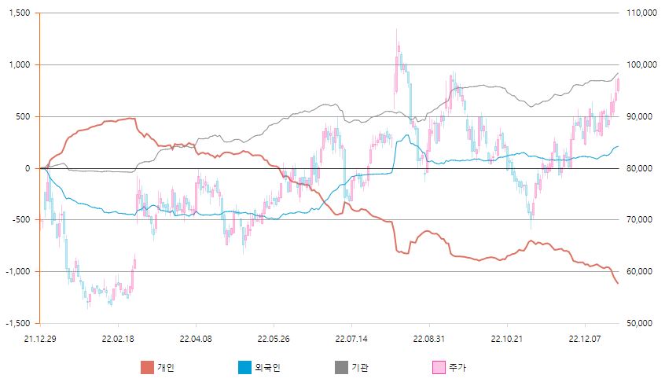665x382 pixels.
Task: Click the pink 주가 legend color swatch
Action: coord(439,367)
